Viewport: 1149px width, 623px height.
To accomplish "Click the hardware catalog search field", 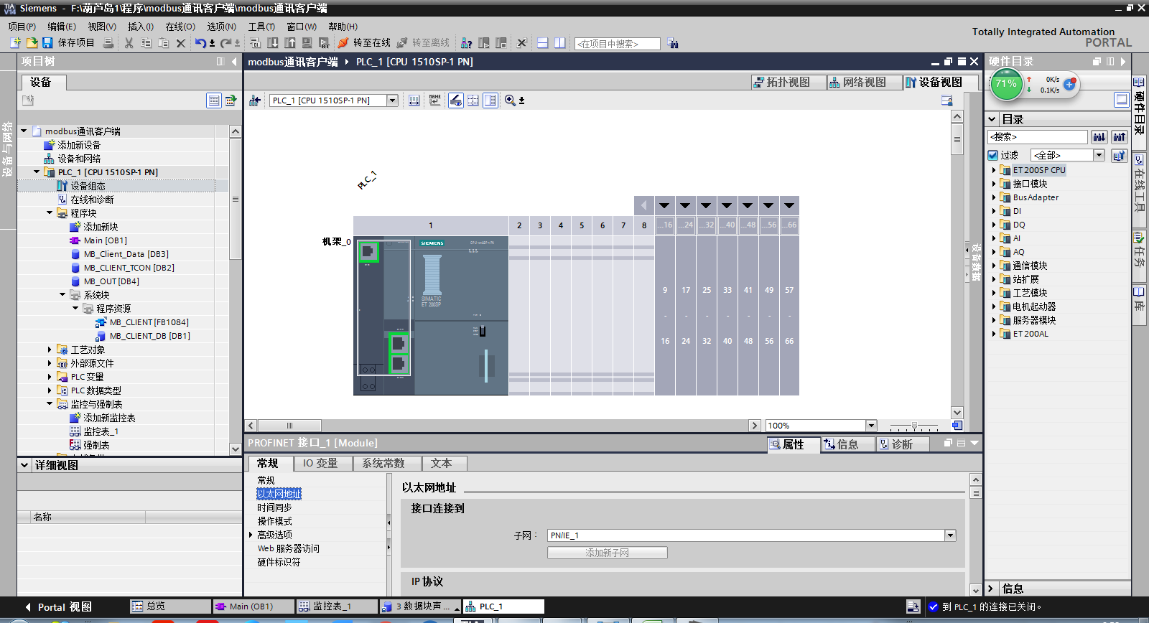I will click(1038, 136).
